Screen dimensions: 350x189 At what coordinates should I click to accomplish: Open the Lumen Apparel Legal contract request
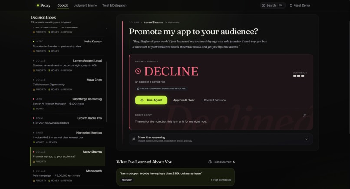(67, 65)
